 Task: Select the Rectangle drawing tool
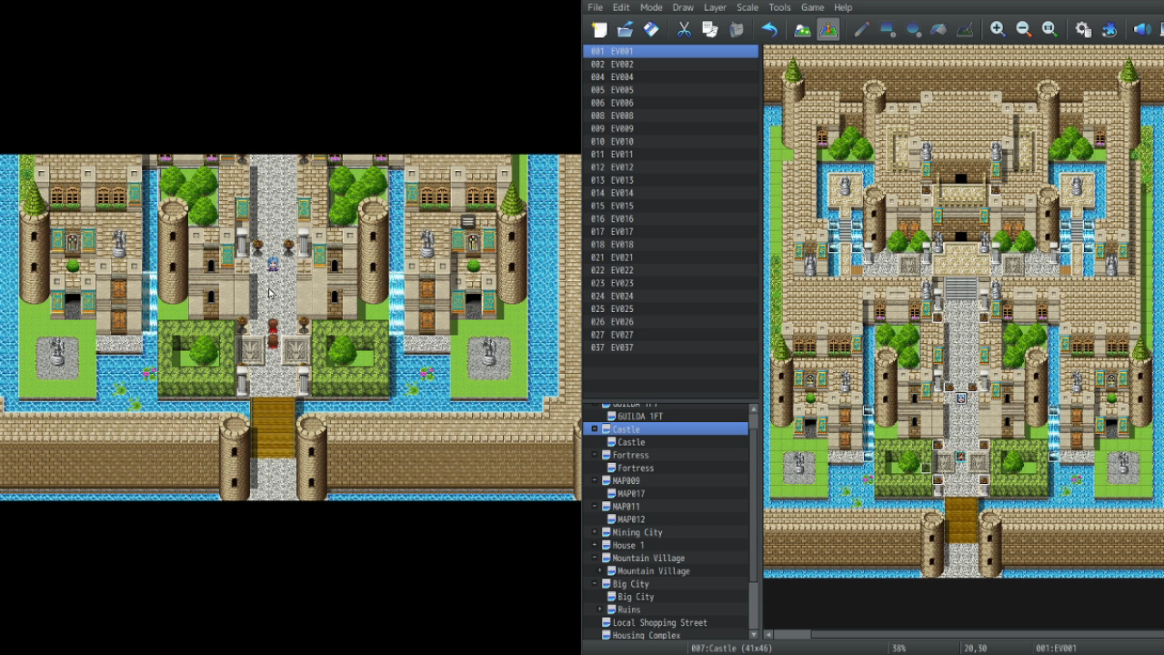click(x=888, y=30)
